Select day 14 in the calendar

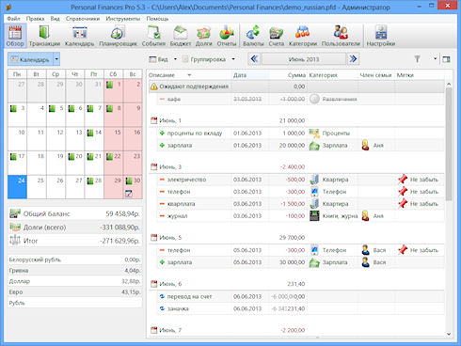(94, 139)
